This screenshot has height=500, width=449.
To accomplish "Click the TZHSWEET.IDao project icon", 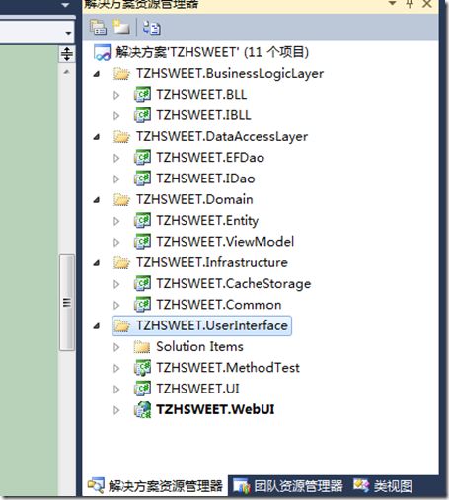I will point(142,179).
